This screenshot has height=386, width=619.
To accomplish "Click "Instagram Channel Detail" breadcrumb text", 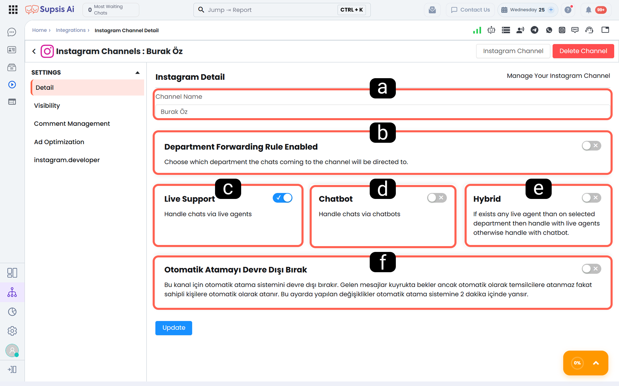I will click(x=127, y=30).
